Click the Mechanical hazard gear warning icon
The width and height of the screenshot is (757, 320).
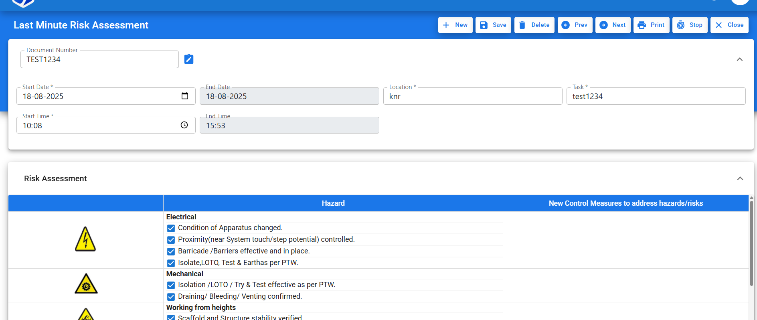(86, 284)
